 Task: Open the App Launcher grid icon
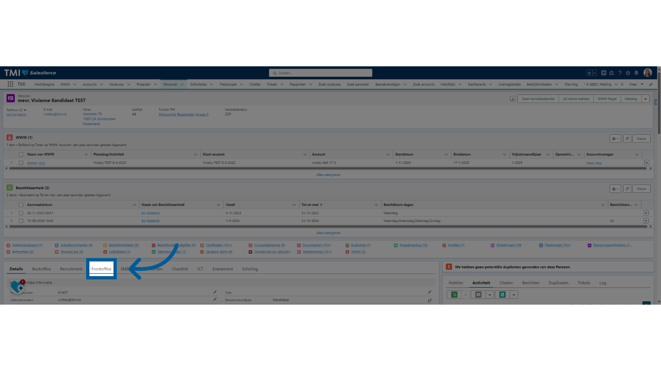pyautogui.click(x=10, y=84)
